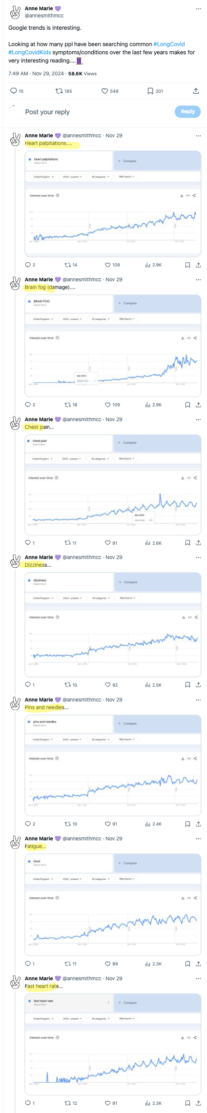
Task: Share the Pins and needles reply tweet
Action: [198, 824]
